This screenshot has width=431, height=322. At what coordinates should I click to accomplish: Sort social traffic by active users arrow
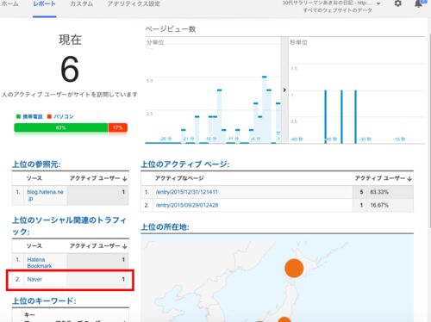(x=124, y=246)
